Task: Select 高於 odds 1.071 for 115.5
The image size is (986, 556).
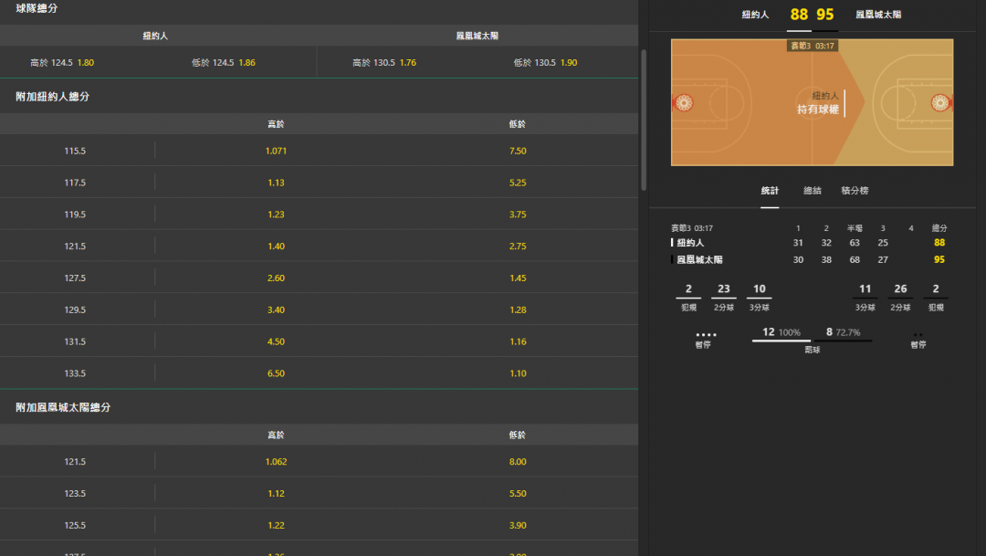Action: 276,151
